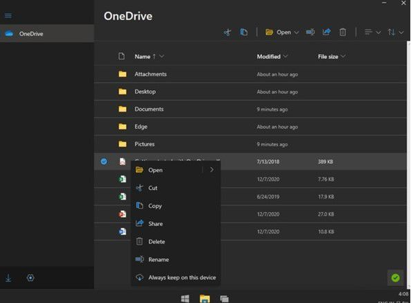The image size is (411, 303).
Task: Expand the Open dropdown arrow in toolbar
Action: (297, 33)
